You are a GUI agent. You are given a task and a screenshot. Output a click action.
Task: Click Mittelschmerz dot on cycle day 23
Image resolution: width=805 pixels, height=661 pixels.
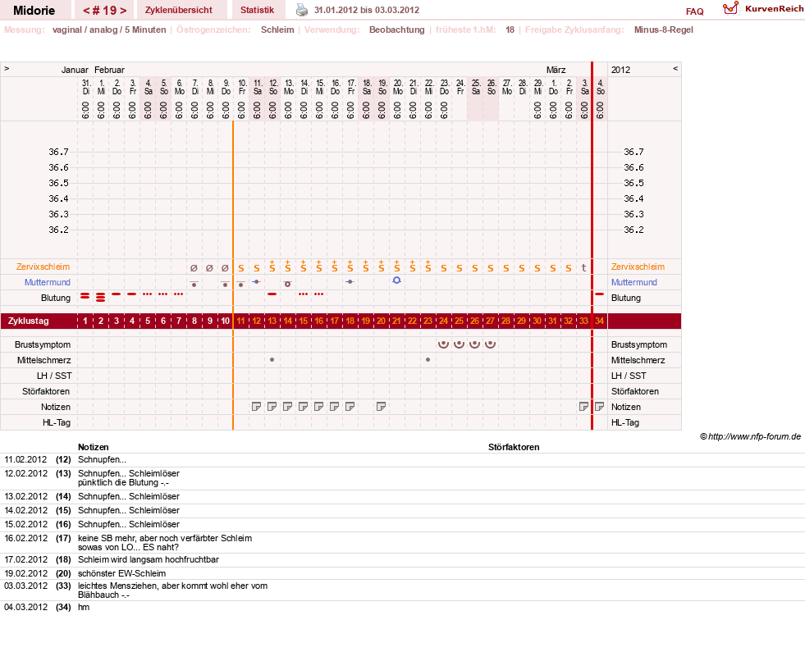[x=428, y=360]
